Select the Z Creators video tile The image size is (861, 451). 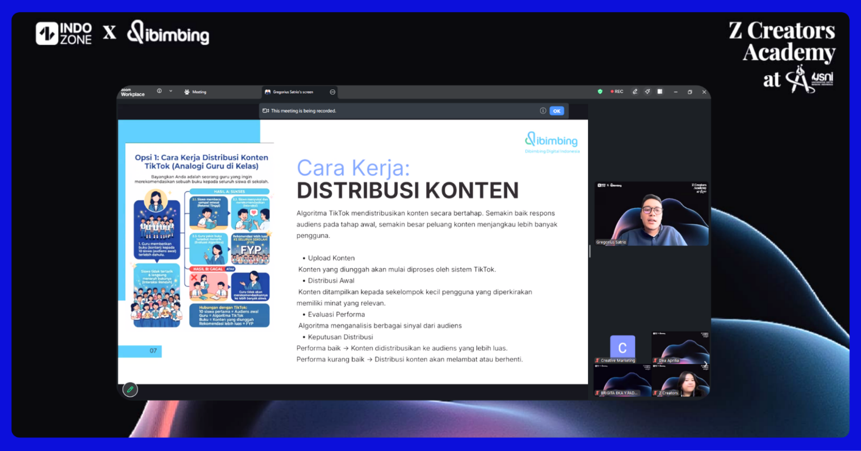point(680,380)
